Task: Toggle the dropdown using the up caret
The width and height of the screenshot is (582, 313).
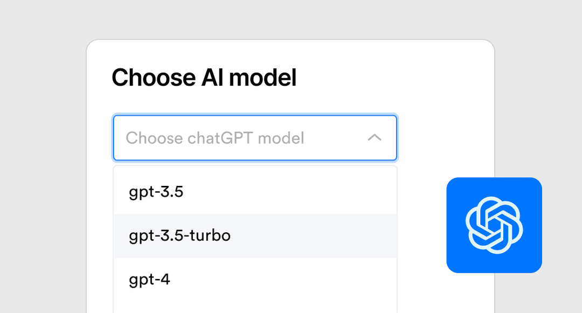Action: (x=374, y=137)
